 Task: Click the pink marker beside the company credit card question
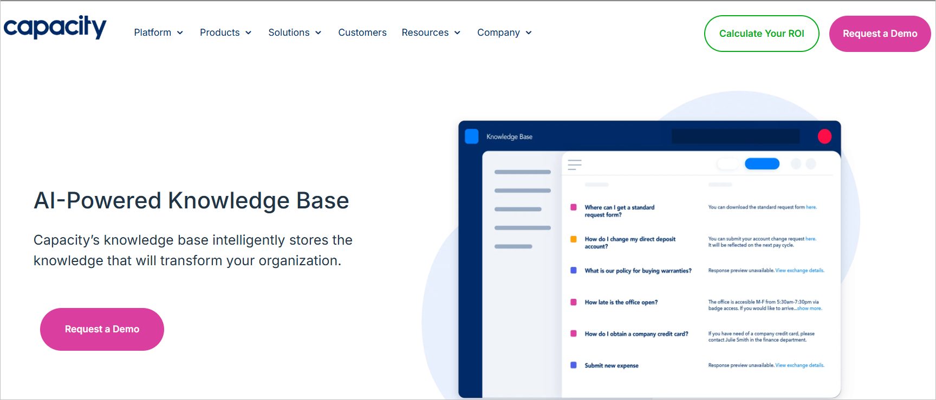coord(573,333)
